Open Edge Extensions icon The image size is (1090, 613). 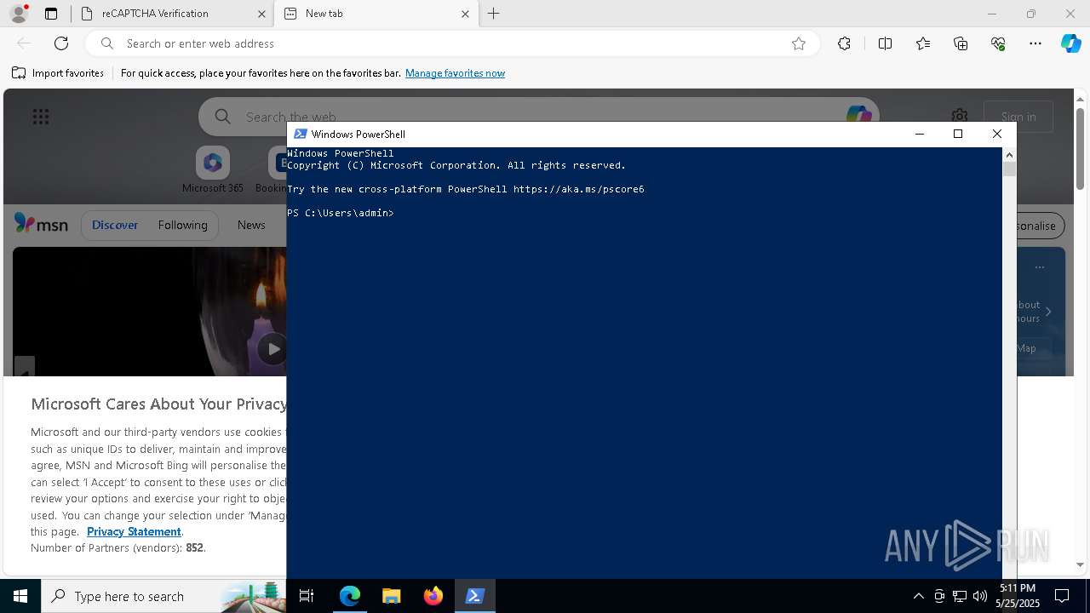pyautogui.click(x=844, y=43)
